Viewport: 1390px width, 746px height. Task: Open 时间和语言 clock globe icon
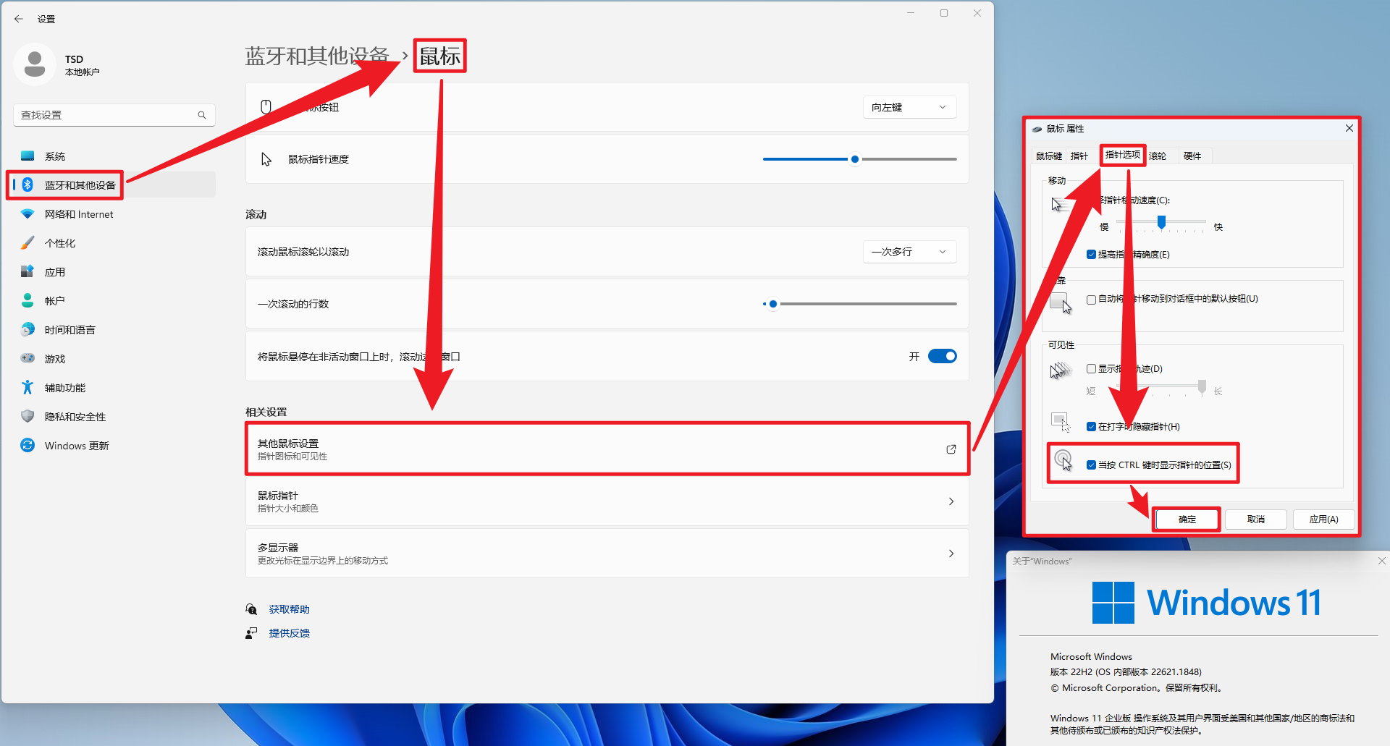[28, 329]
